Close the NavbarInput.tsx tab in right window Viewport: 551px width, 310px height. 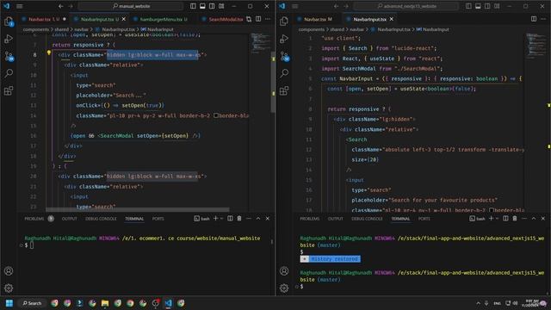pos(392,19)
